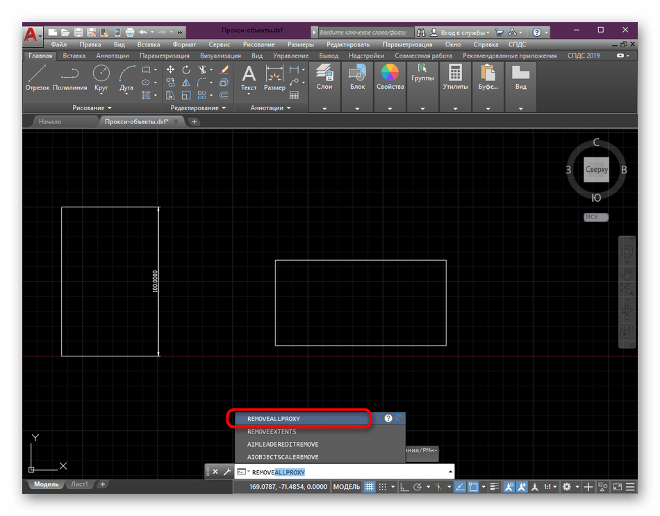Toggle grid display in the status bar
The height and width of the screenshot is (516, 660).
[x=370, y=487]
